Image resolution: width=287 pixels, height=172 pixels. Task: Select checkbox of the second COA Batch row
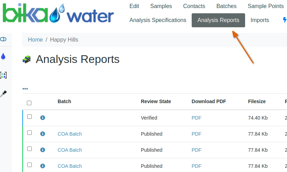coord(30,149)
